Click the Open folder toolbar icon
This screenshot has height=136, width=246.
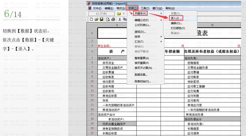point(96,19)
